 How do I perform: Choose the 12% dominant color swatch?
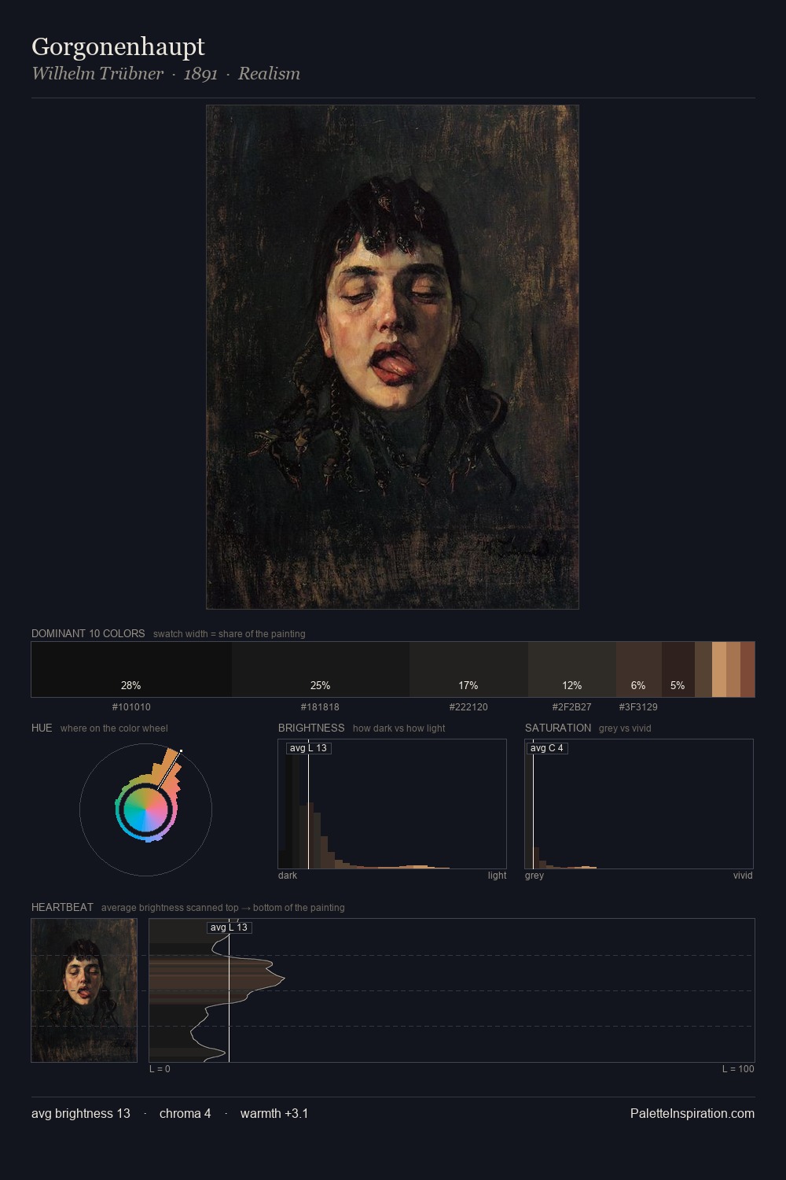click(x=572, y=669)
